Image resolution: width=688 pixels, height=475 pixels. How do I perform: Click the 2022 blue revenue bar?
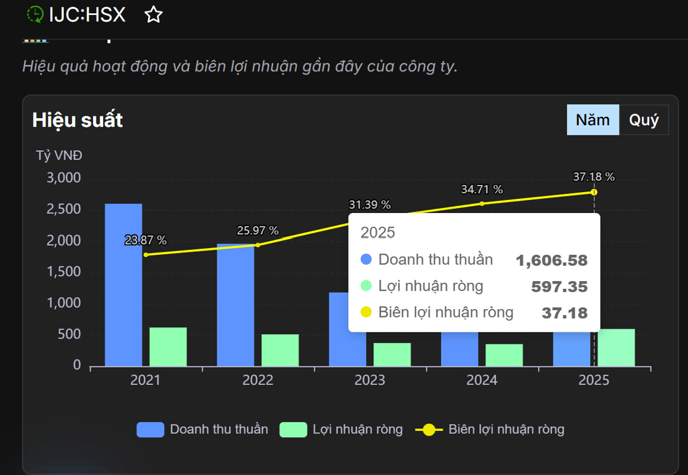[235, 304]
